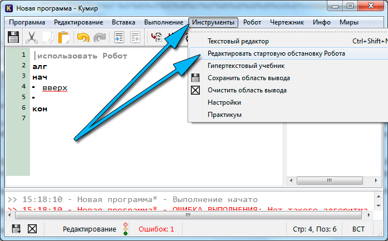Clear output using the status bar crossed box icon

[x=32, y=229]
